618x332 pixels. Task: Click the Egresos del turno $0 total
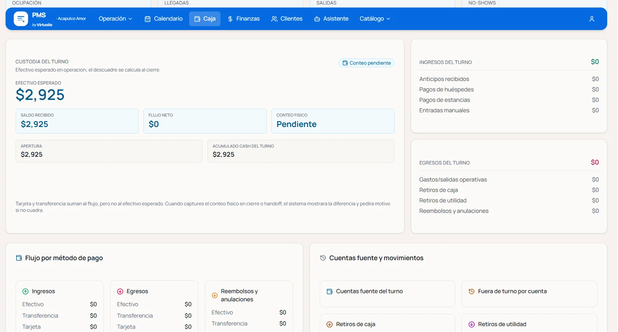(x=595, y=163)
